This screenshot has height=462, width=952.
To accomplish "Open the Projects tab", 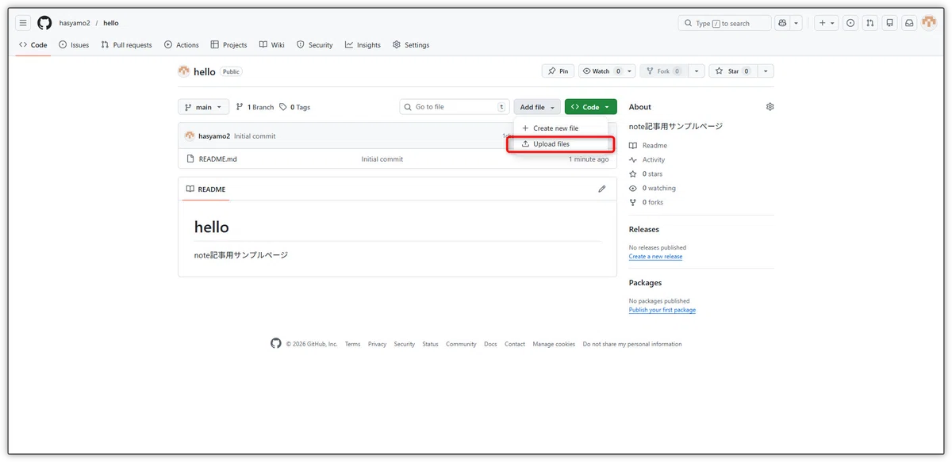I will tap(229, 45).
